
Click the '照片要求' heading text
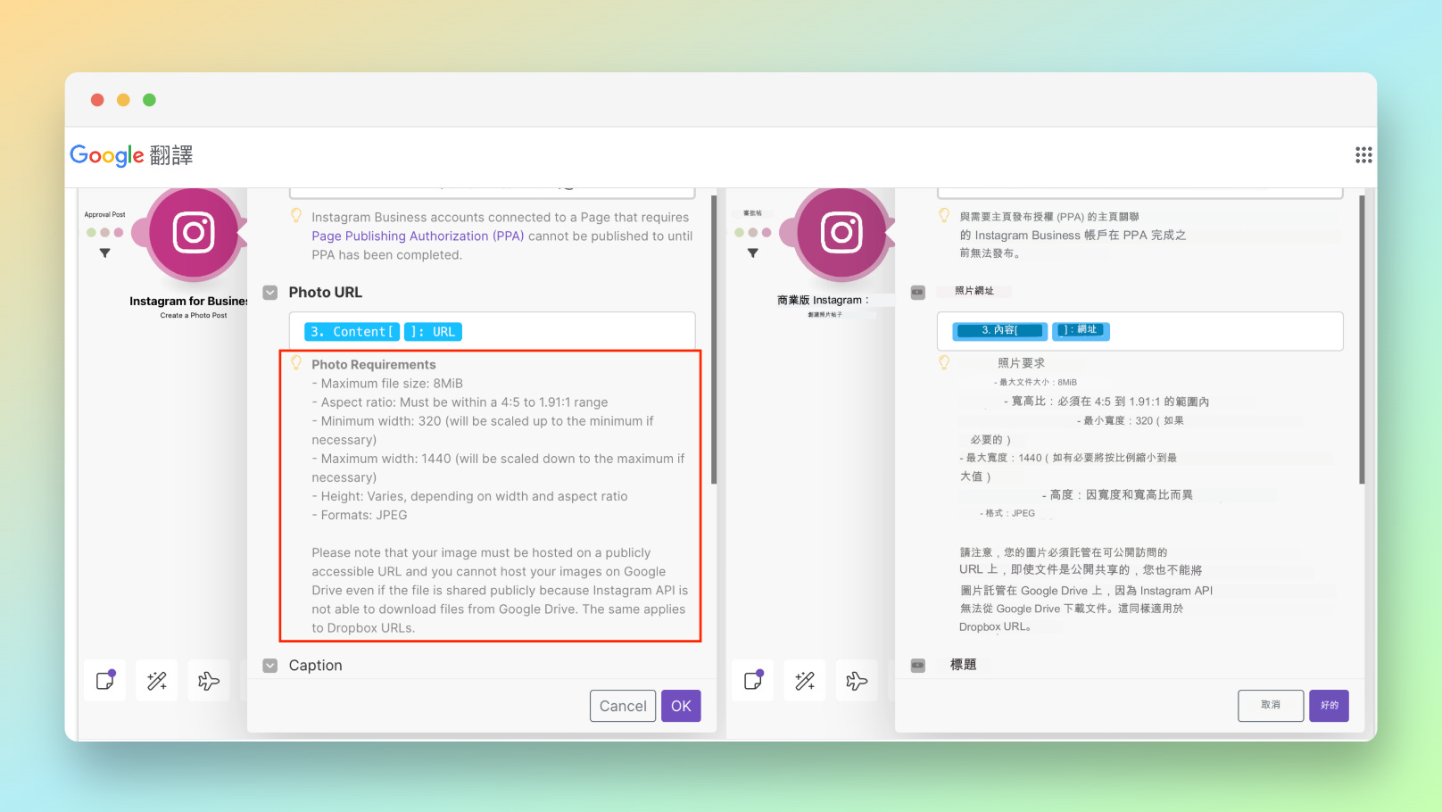pyautogui.click(x=1021, y=363)
